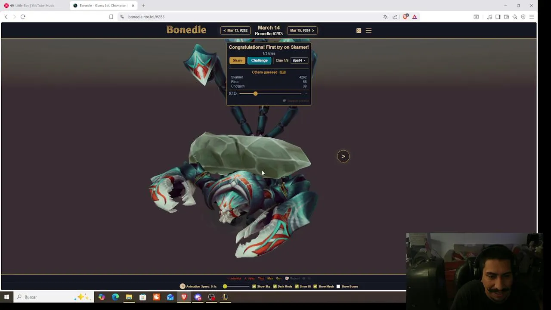Go to next puzzle Mar 15, #284

point(302,31)
